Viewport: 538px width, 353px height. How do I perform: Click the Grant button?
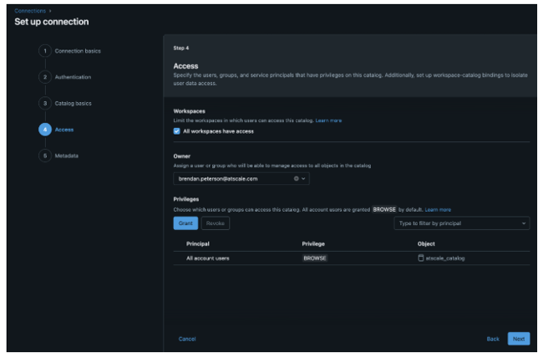(185, 223)
